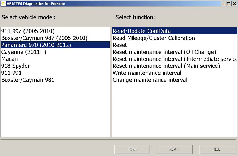Select 911 997 (2005-2010) vehicle model

click(x=28, y=31)
